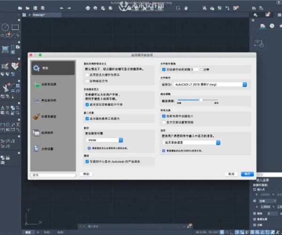Open the Metal graphics engine dropdown
282x235 pixels.
[x=104, y=140]
